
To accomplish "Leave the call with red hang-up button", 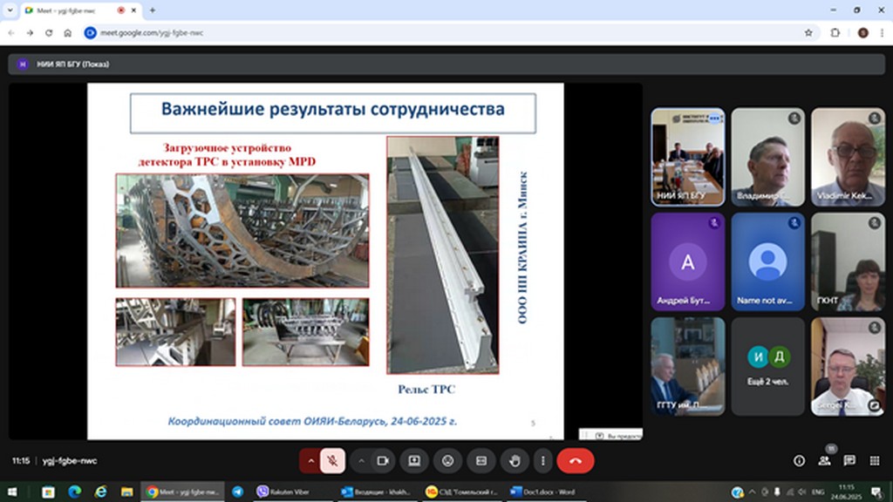I will [x=576, y=460].
